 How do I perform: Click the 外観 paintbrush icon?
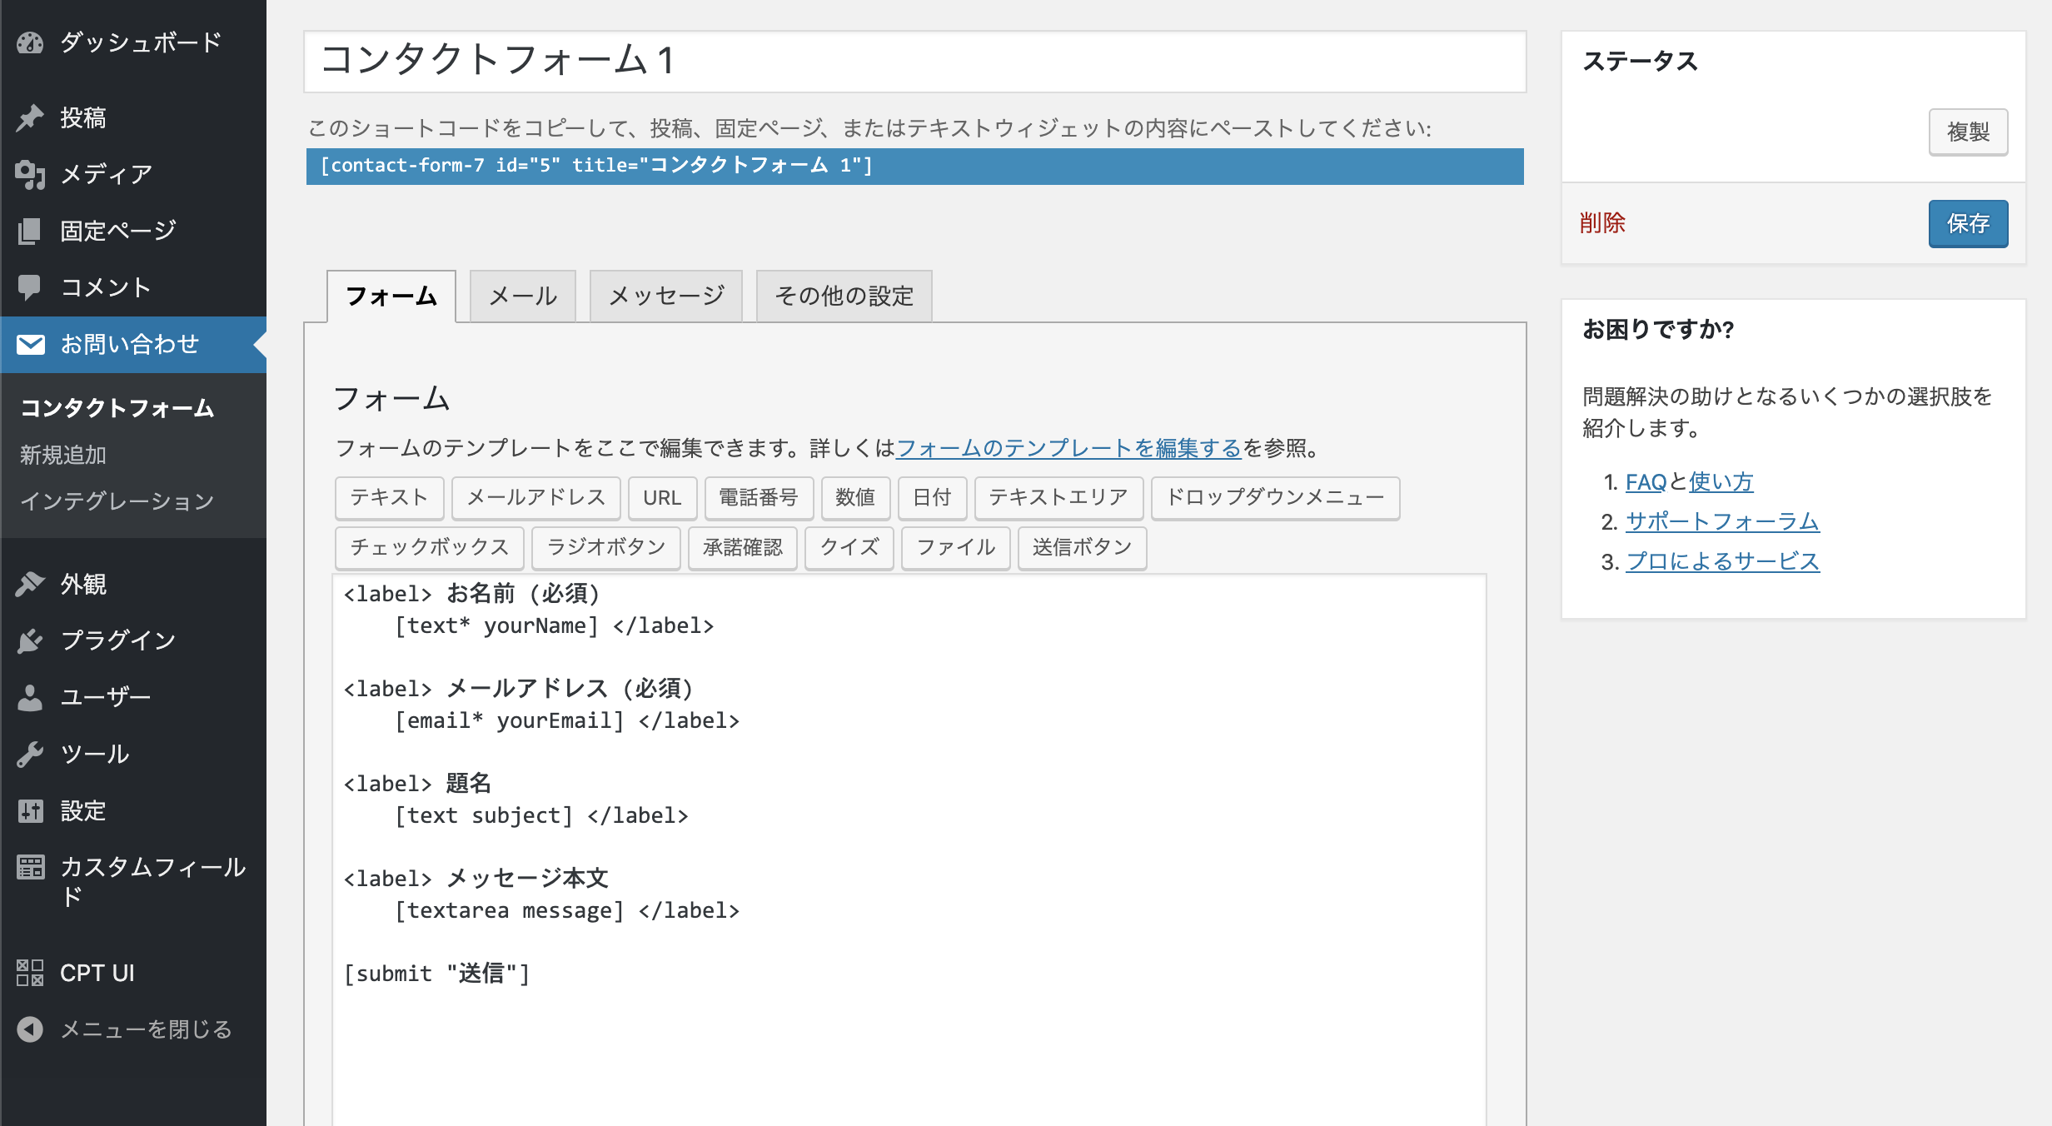coord(31,585)
